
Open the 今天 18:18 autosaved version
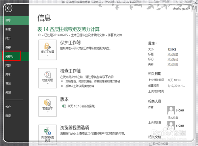point(79,106)
